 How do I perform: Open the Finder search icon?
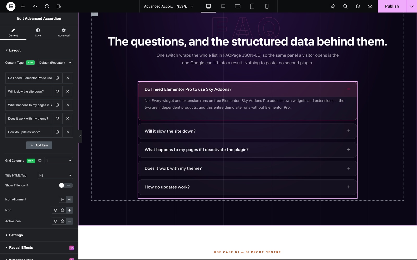[x=346, y=6]
